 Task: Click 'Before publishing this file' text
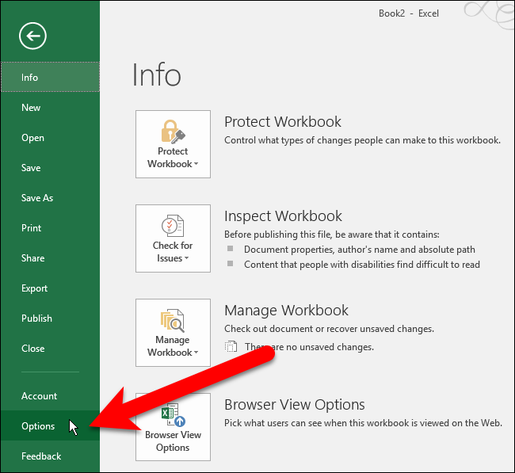[332, 235]
